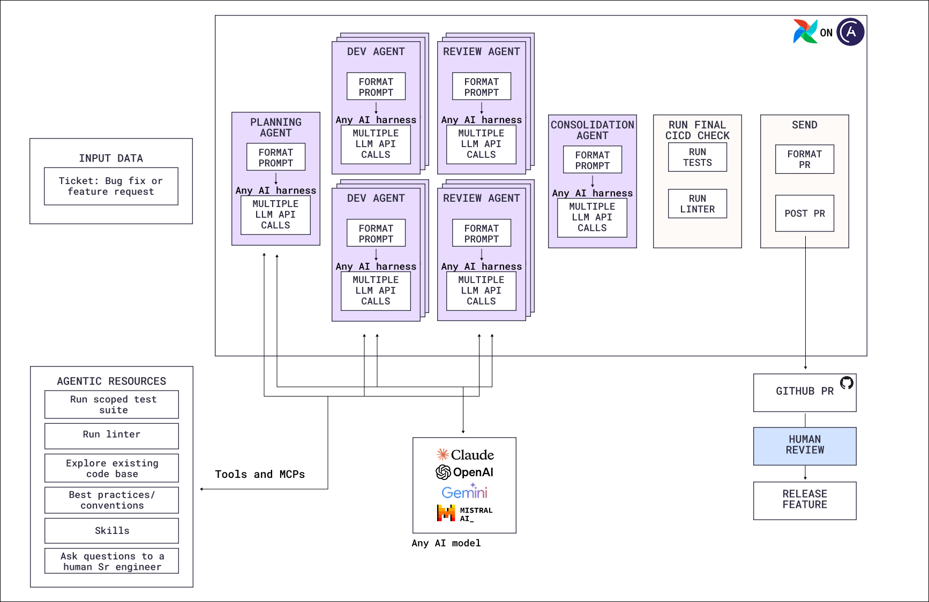Click the 'Tools and MCPs' label

[x=260, y=474]
